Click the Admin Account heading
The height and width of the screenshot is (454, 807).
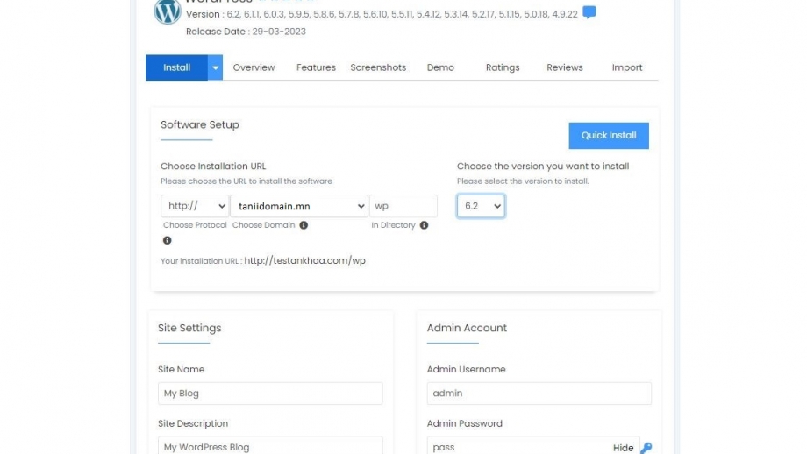pos(467,328)
